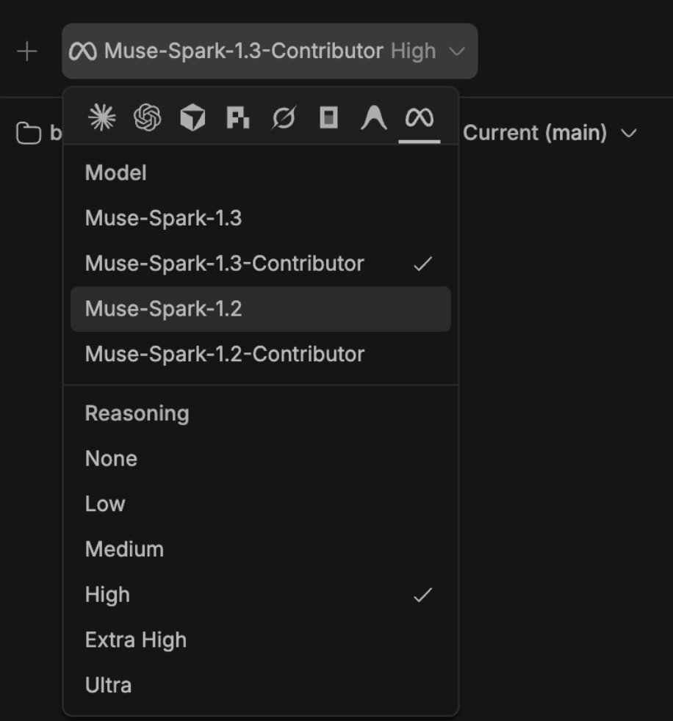Screen dimensions: 673x721
Task: Choose the Muse-Spark-1.3 model
Action: [260, 218]
